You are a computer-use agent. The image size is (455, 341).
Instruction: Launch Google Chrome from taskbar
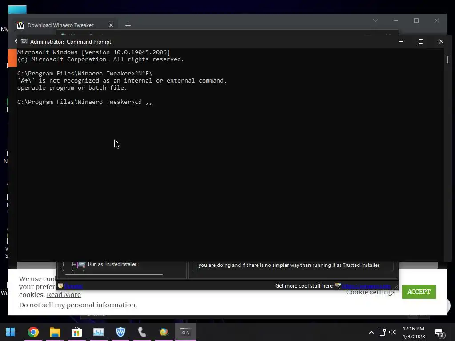pos(33,332)
